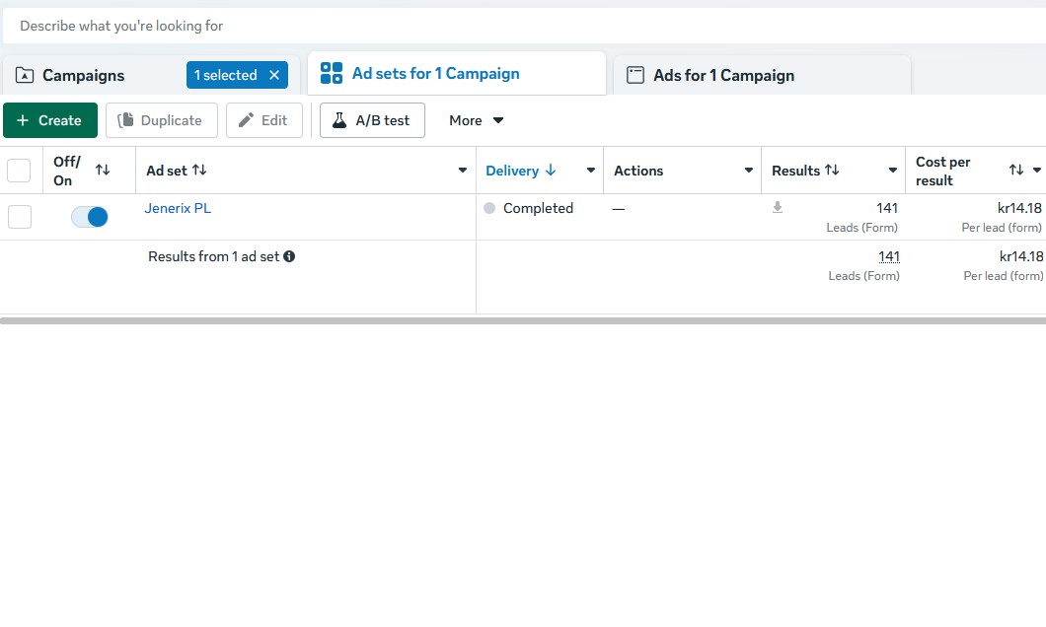Clear the 1 selected filter with X

[x=274, y=75]
